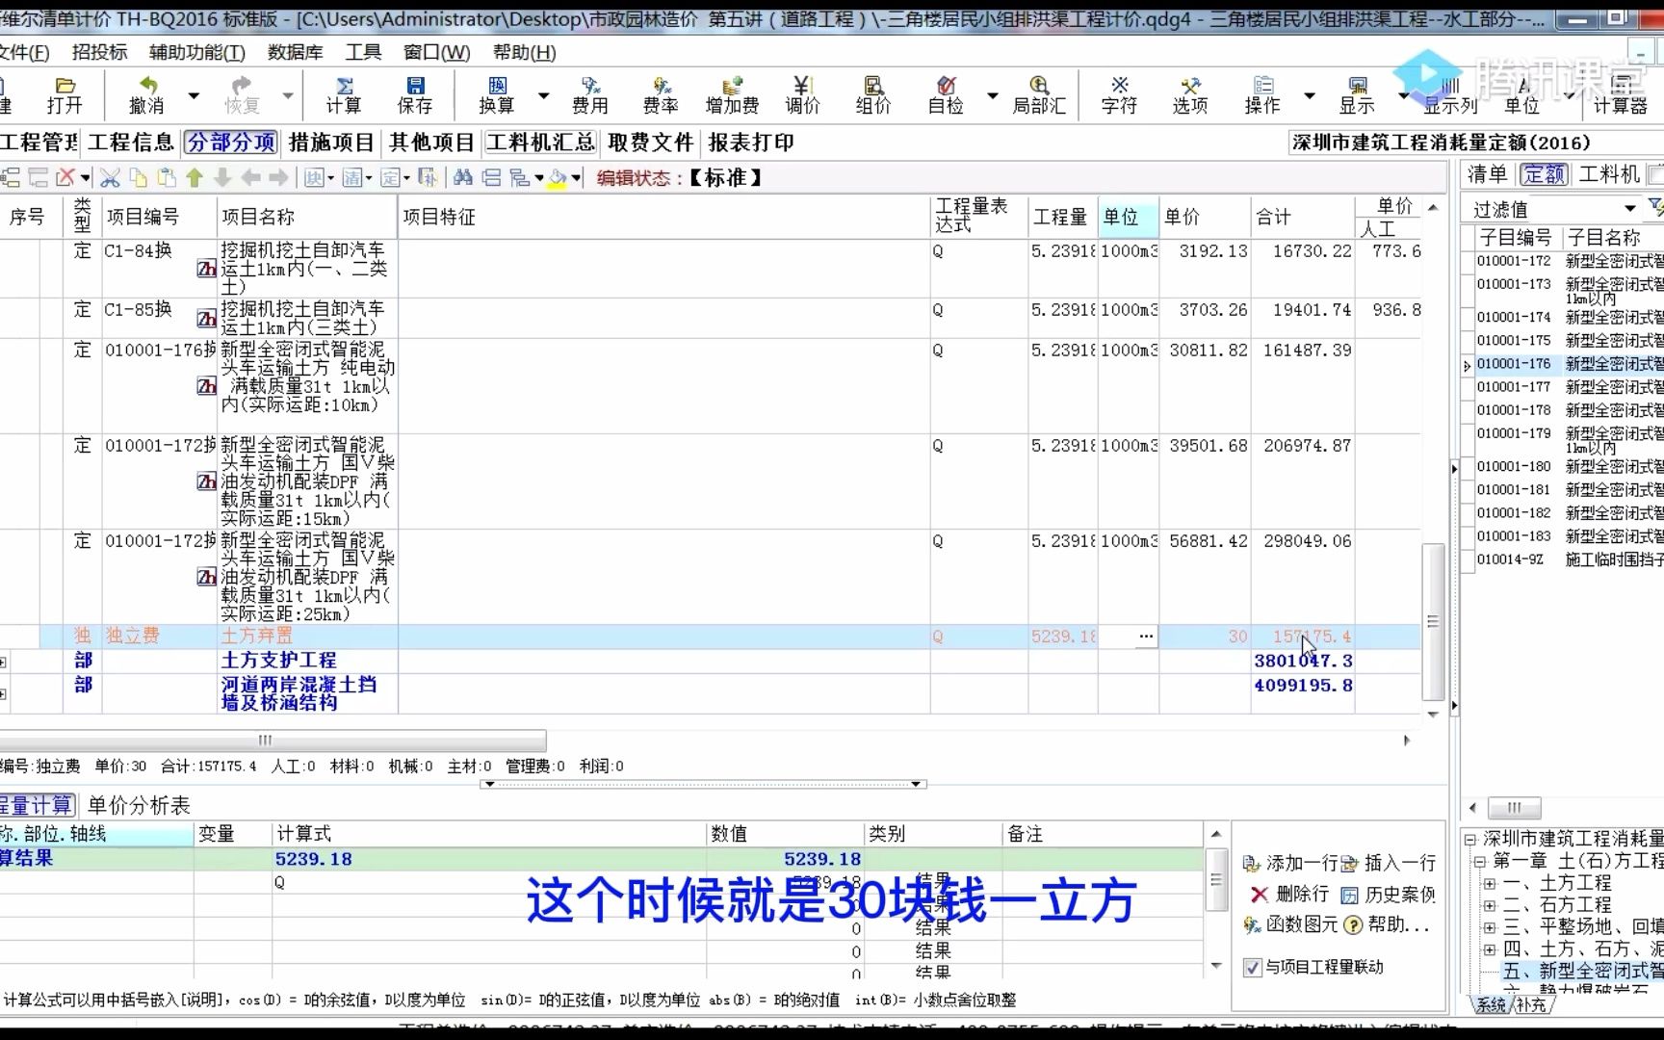This screenshot has height=1040, width=1664.
Task: Click the 添加一行 button
Action: click(1290, 864)
